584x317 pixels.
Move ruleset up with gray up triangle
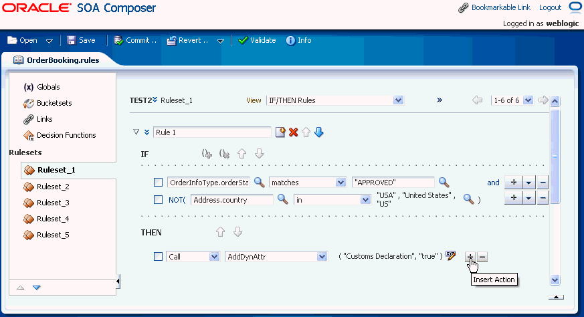[21, 288]
